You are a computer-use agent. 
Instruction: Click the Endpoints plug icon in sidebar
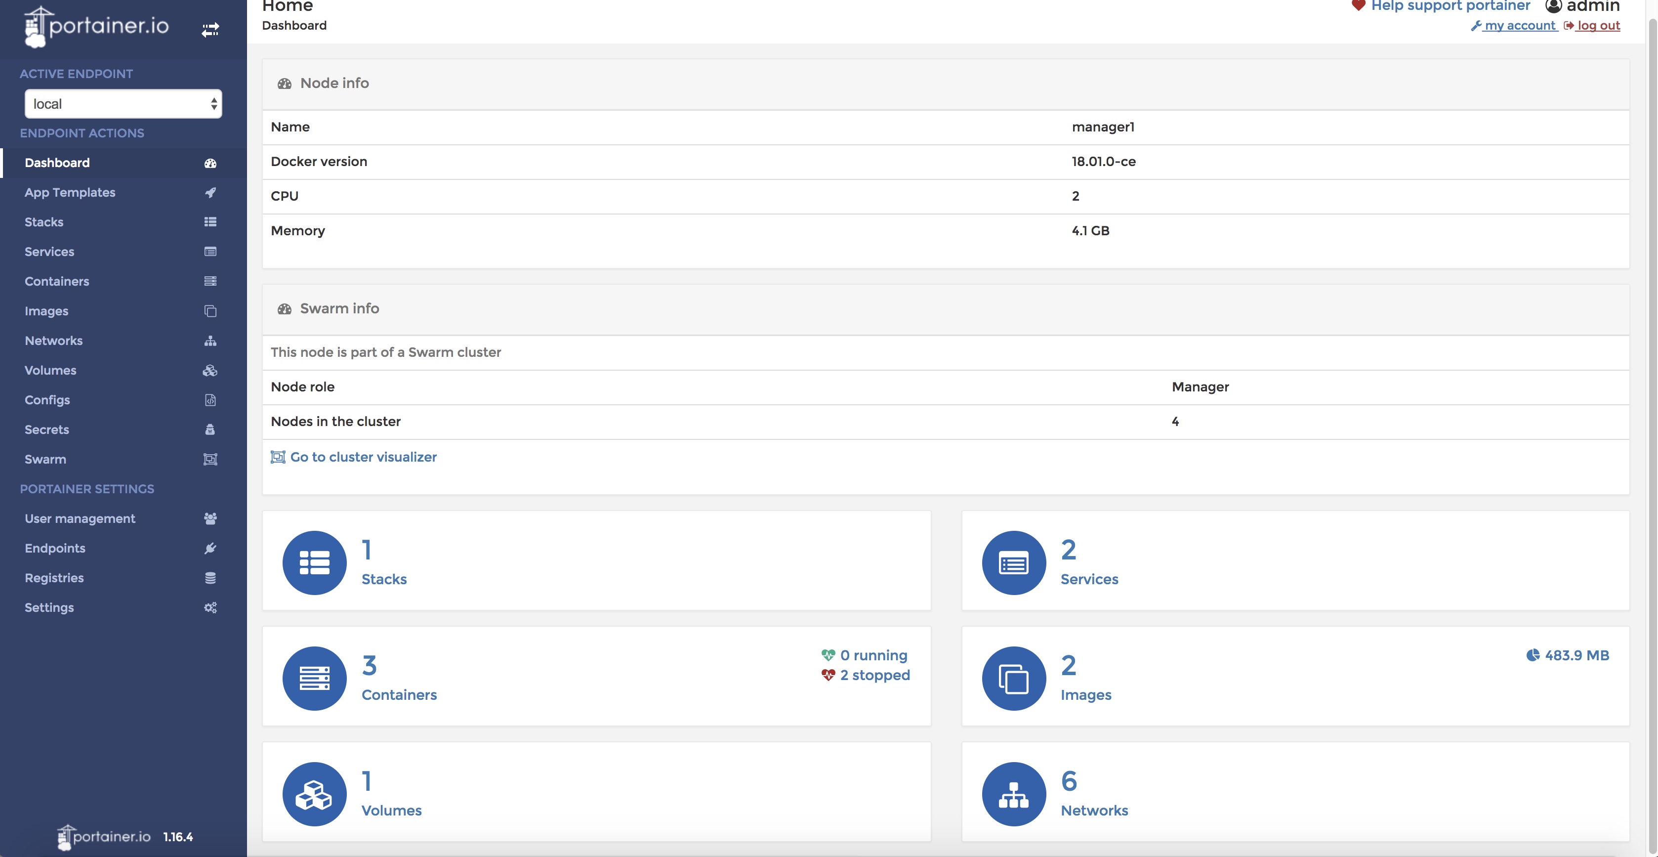click(210, 548)
